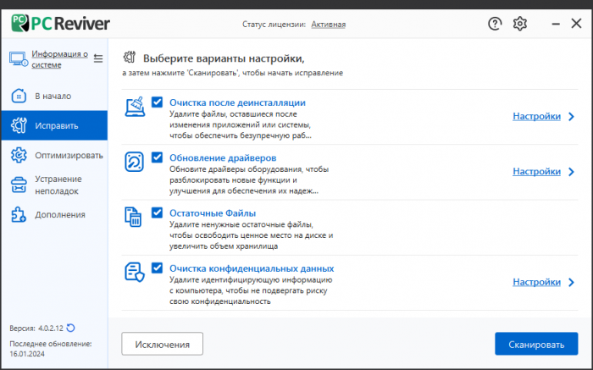Viewport: 593px width, 370px height.
Task: Expand chevron for uninstall cleanup settings
Action: [572, 116]
